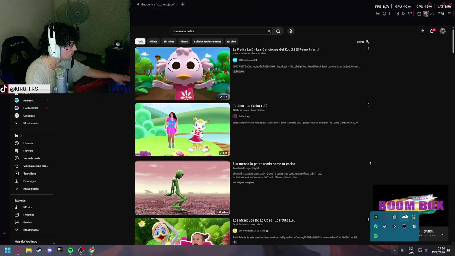Click the send/flow arrow icon in toolbar
Image resolution: width=455 pixels, height=256 pixels.
[403, 14]
